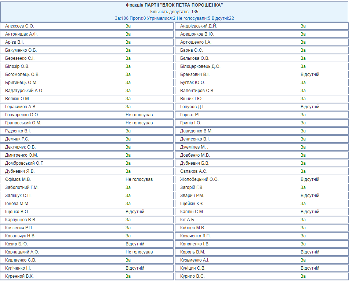Screen dimensions: 349x281
Task: Click the name Каплін С.М.
Action: coord(192,212)
